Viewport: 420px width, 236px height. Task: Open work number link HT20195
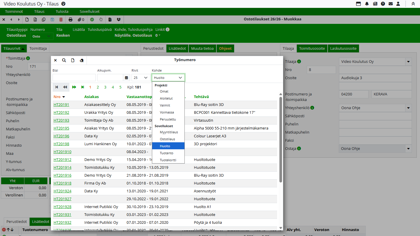pos(61,128)
